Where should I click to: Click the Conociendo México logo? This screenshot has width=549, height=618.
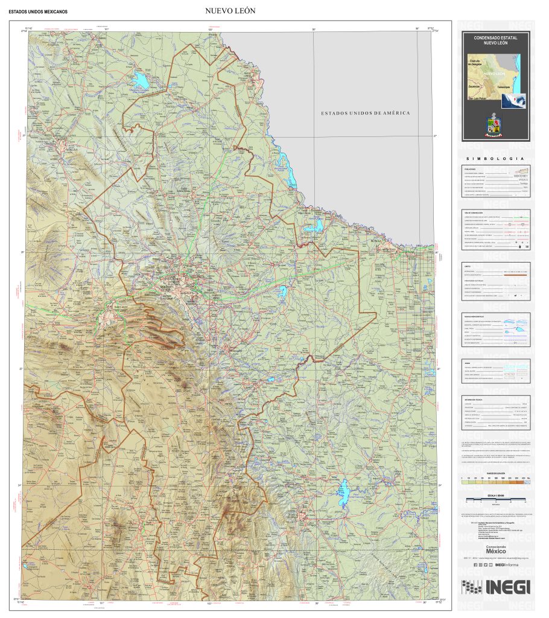[496, 549]
